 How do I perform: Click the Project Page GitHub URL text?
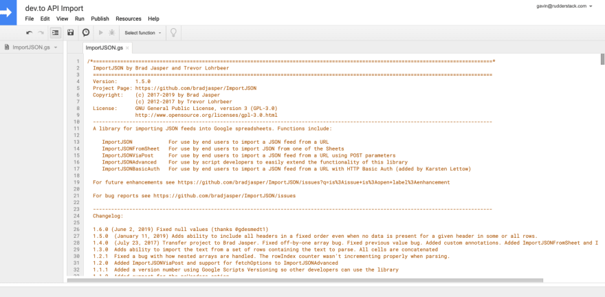[x=196, y=88]
